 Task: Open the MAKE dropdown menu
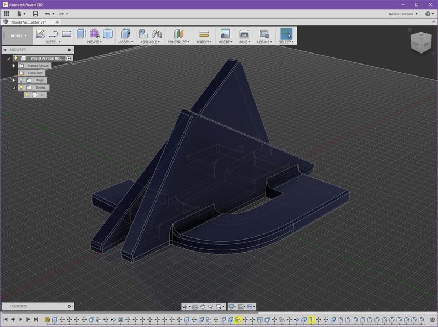pyautogui.click(x=244, y=42)
